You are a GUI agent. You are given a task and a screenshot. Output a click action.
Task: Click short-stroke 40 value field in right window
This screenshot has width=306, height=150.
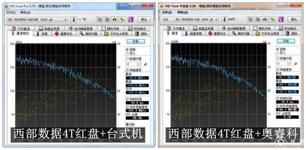282,64
